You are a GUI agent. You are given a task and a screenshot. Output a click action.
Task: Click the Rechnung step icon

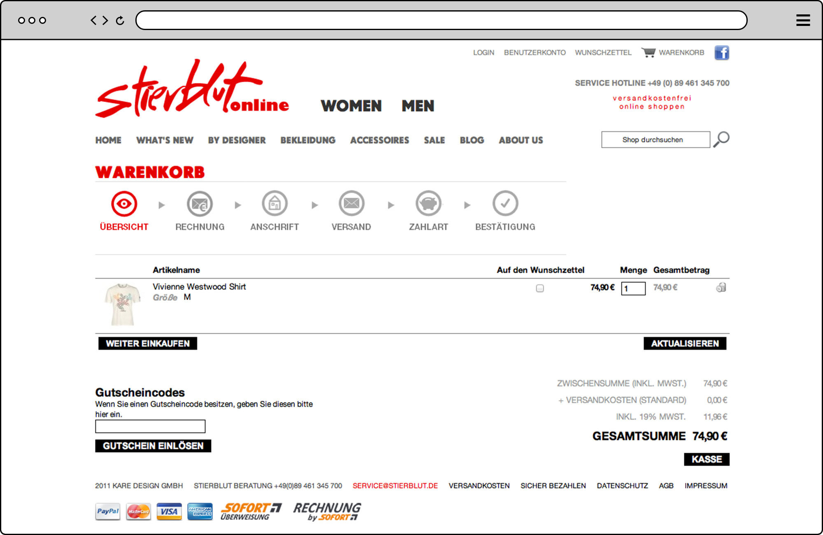(x=200, y=203)
